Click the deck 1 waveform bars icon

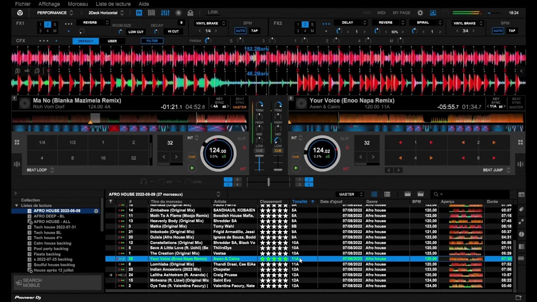coord(17,164)
